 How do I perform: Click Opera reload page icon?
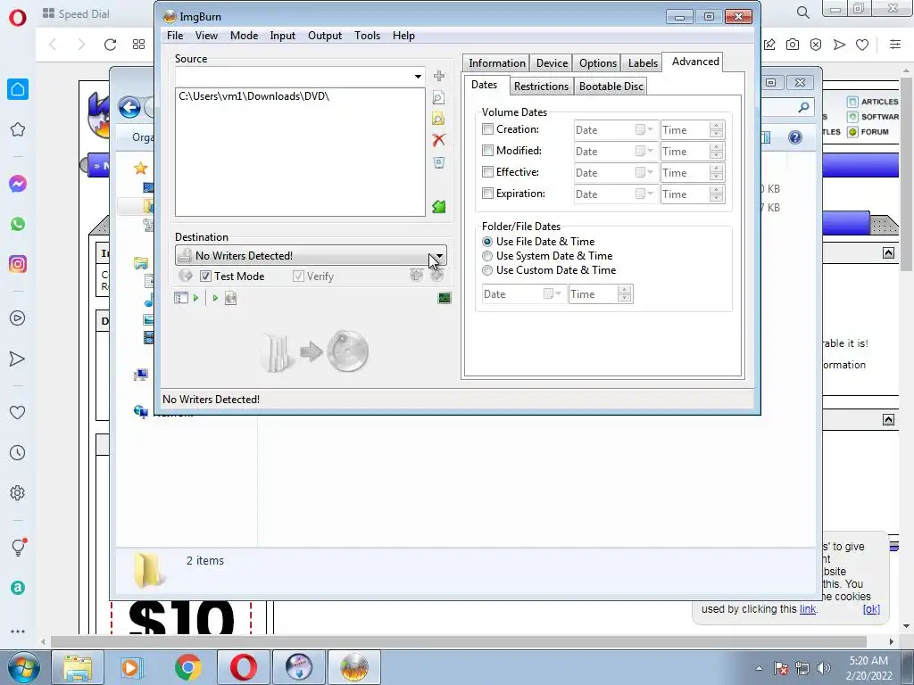[x=110, y=45]
